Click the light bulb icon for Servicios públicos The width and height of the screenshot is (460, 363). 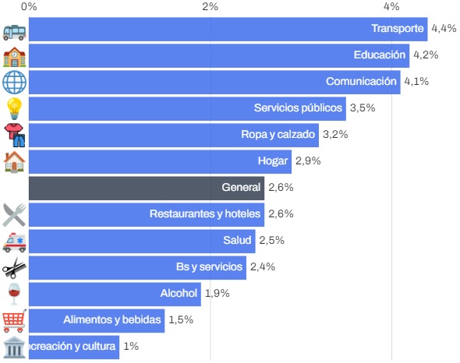pyautogui.click(x=14, y=109)
